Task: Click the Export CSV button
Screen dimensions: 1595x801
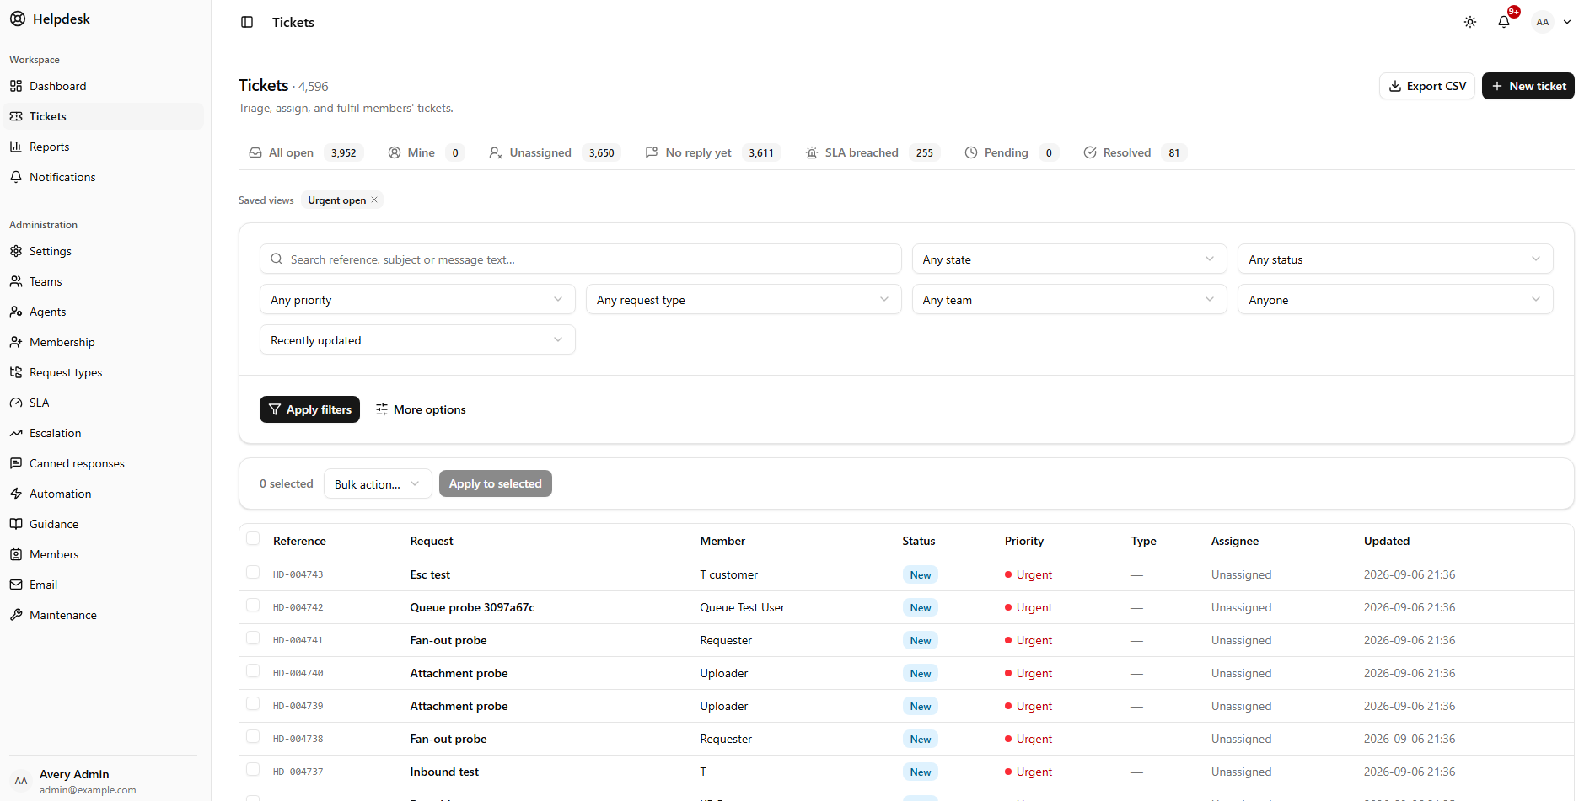Action: pyautogui.click(x=1427, y=86)
